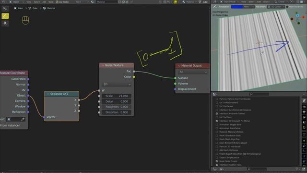Viewport: 307px width, 173px height.
Task: Click the Material breadcrumb label
Action: (x=51, y=8)
